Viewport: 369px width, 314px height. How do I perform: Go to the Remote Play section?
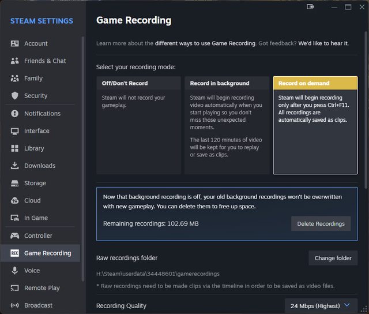[42, 288]
